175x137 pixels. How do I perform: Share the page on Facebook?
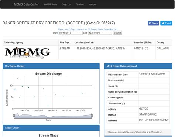click(x=153, y=23)
